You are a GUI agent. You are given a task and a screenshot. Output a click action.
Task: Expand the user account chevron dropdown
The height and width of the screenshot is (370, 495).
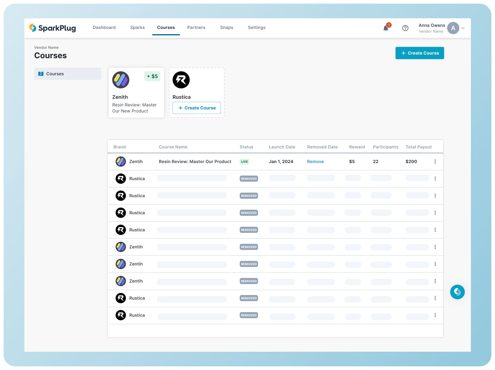(463, 28)
